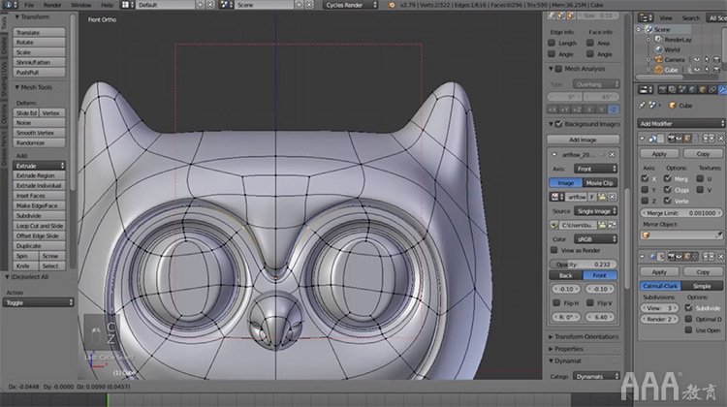This screenshot has width=727, height=407.
Task: Check the Flip H checkbox
Action: 556,302
